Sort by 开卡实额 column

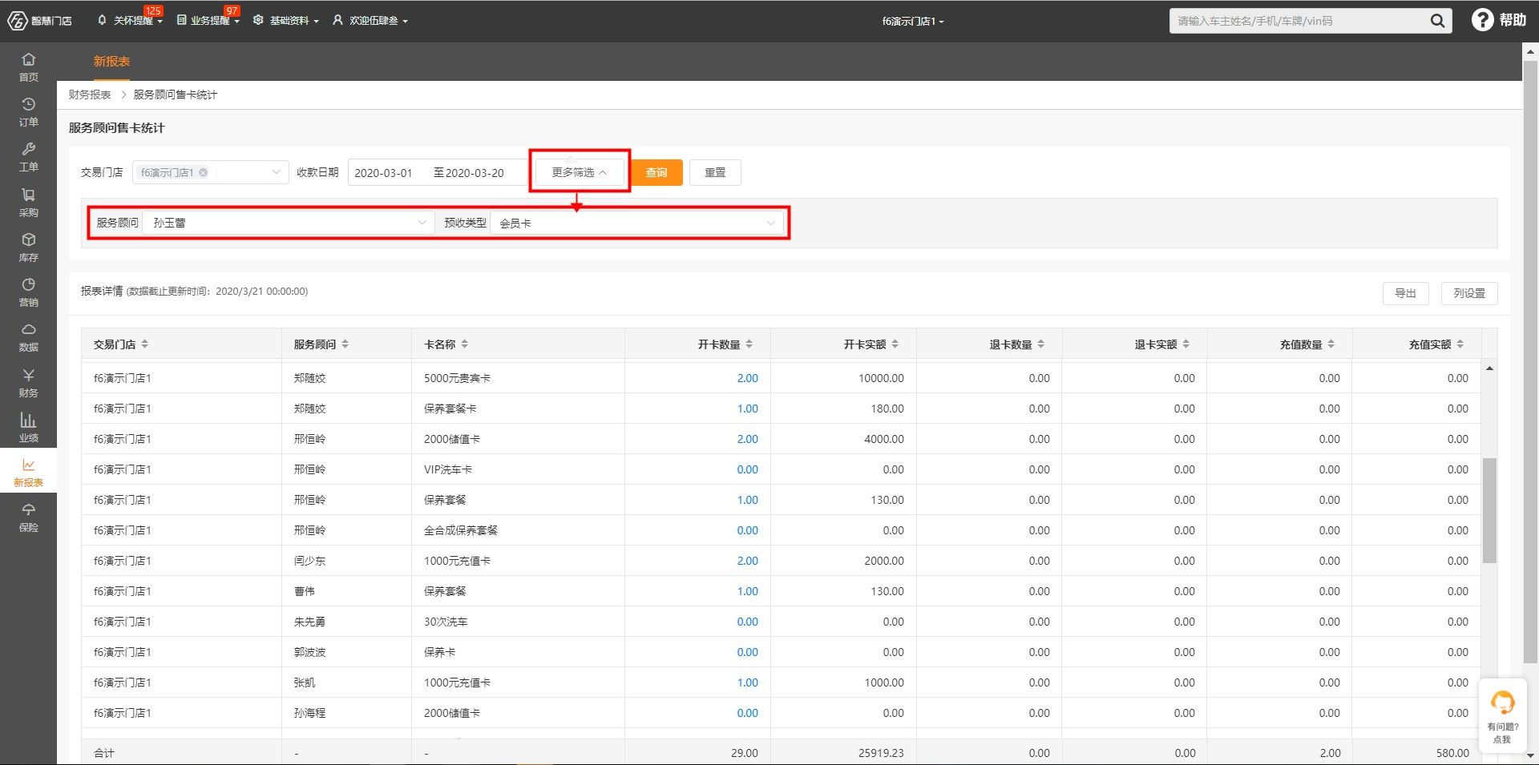click(895, 344)
